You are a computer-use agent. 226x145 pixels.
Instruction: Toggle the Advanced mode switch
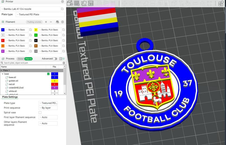click(55, 59)
